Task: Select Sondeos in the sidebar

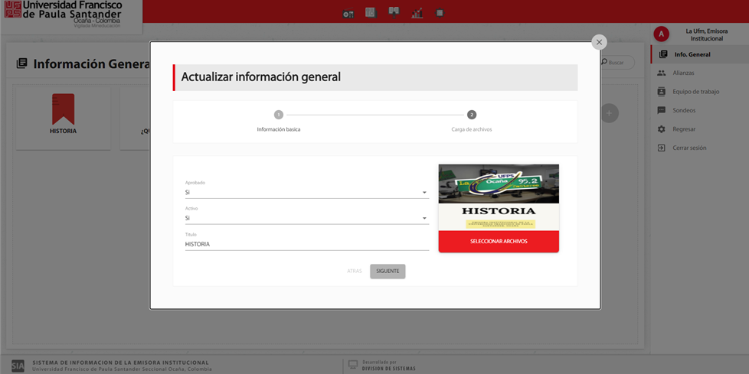Action: tap(684, 110)
